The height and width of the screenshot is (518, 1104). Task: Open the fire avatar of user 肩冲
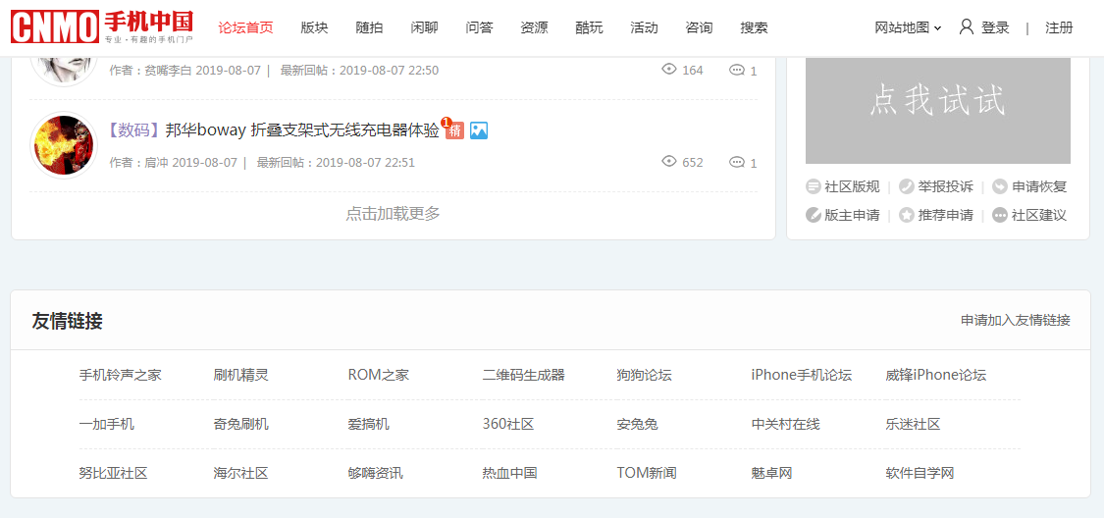(x=64, y=145)
